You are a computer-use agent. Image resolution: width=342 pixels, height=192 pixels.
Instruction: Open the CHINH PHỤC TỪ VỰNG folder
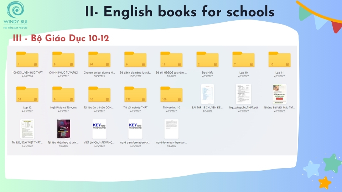click(63, 60)
